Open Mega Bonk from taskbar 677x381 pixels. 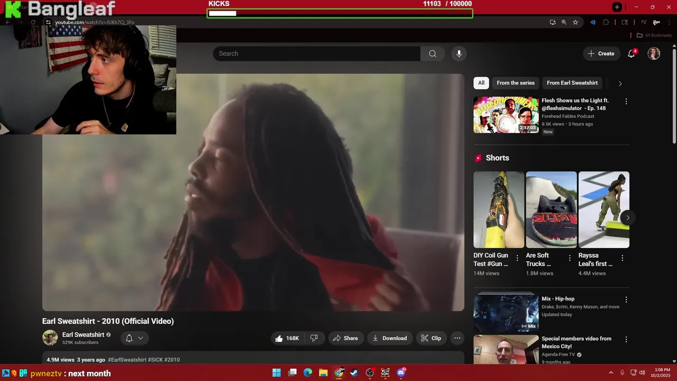coord(385,373)
